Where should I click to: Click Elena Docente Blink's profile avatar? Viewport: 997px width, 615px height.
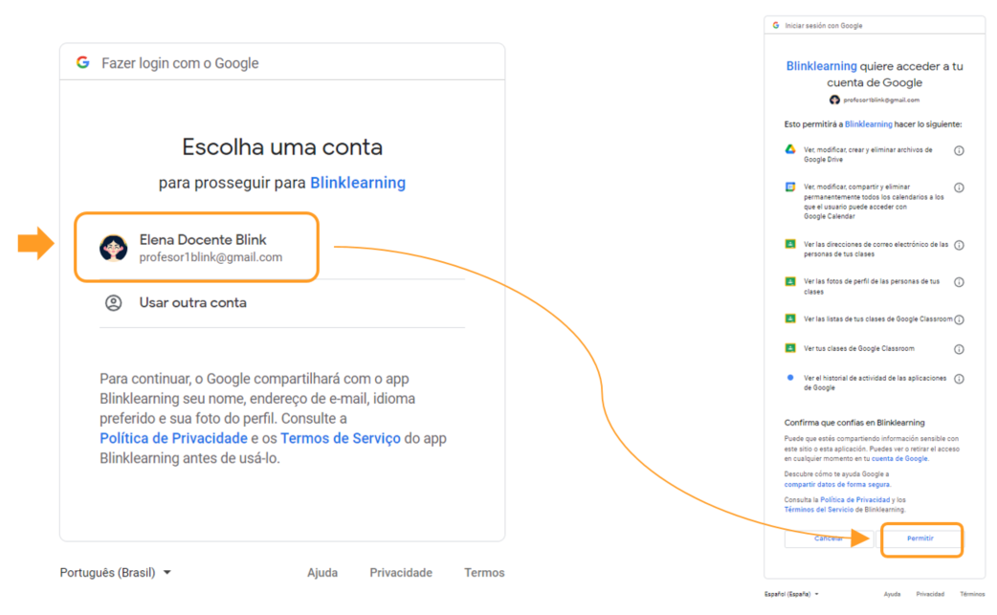tap(113, 248)
